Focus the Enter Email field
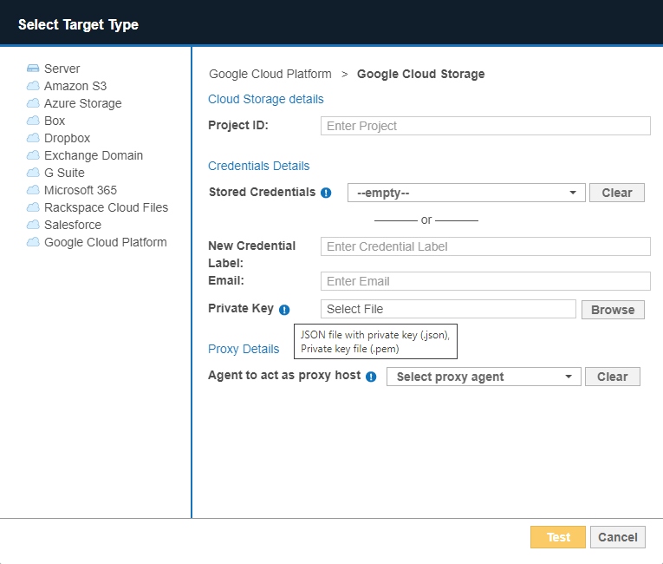This screenshot has height=564, width=663. tap(484, 281)
